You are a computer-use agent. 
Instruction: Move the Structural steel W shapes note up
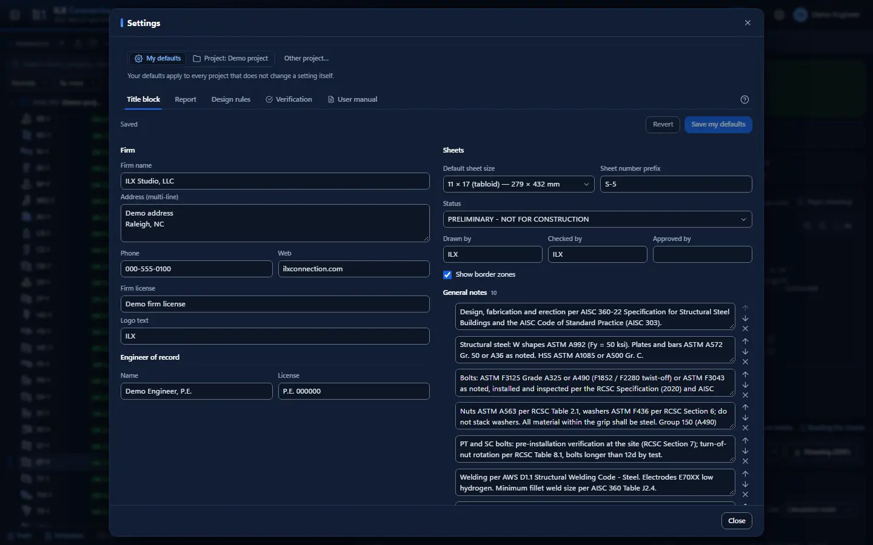746,341
